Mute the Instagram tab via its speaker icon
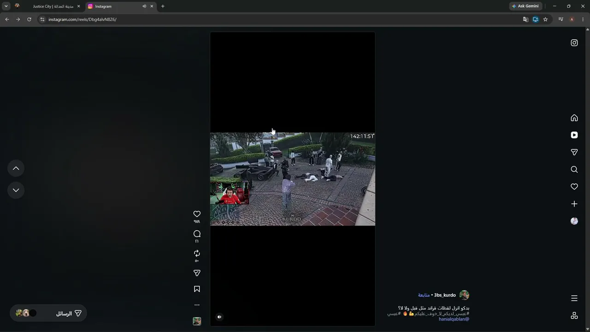 (144, 6)
